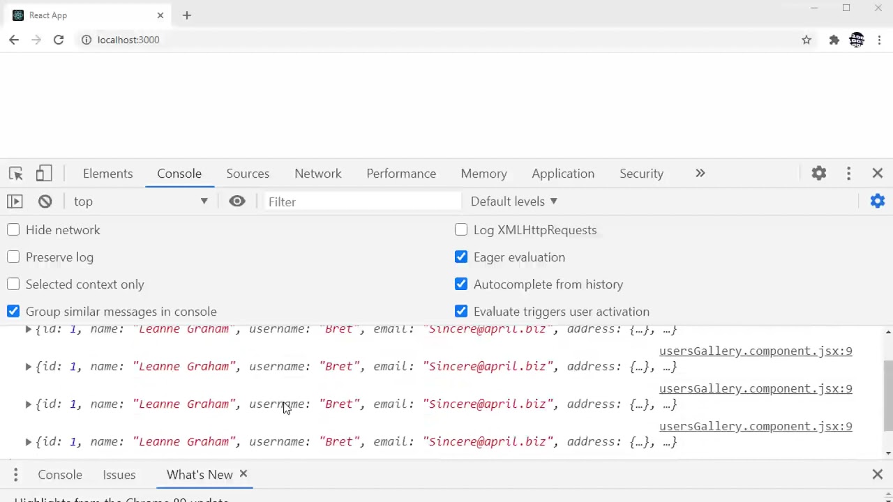Click the console scrollbar thumb
Screen dimensions: 893x502
[x=887, y=396]
